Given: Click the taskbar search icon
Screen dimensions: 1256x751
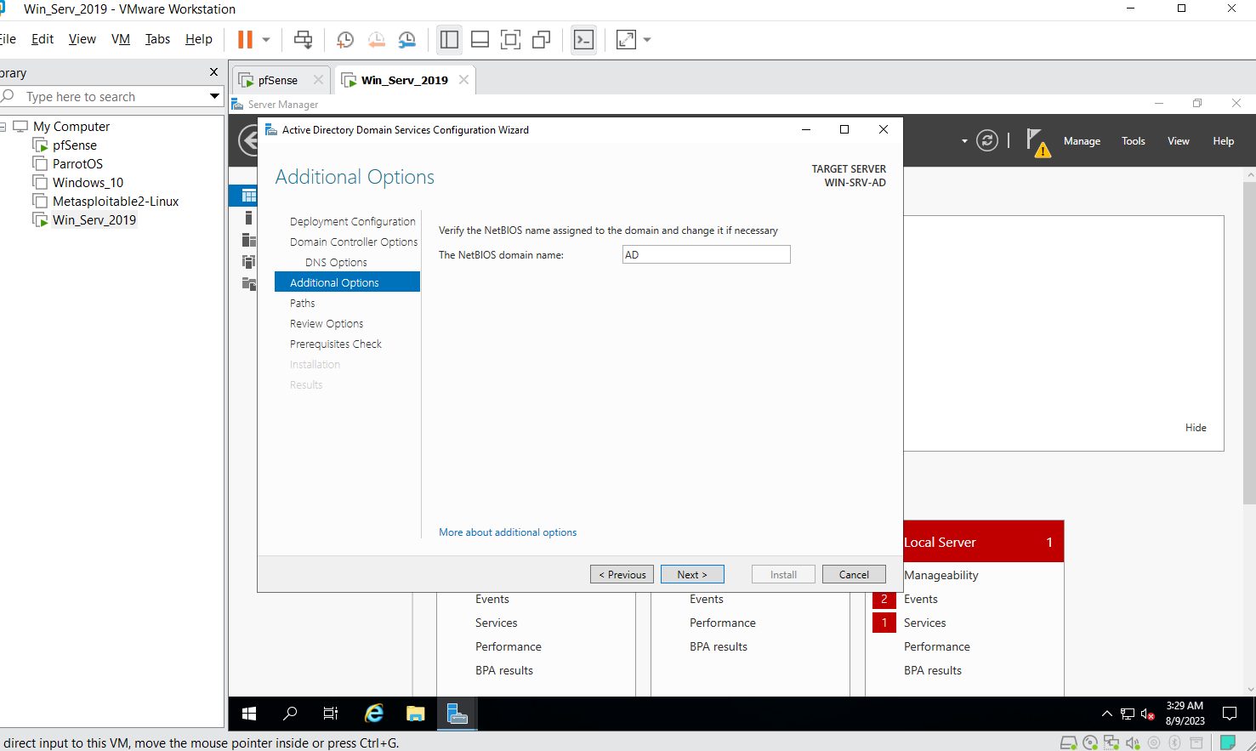Looking at the screenshot, I should [290, 714].
